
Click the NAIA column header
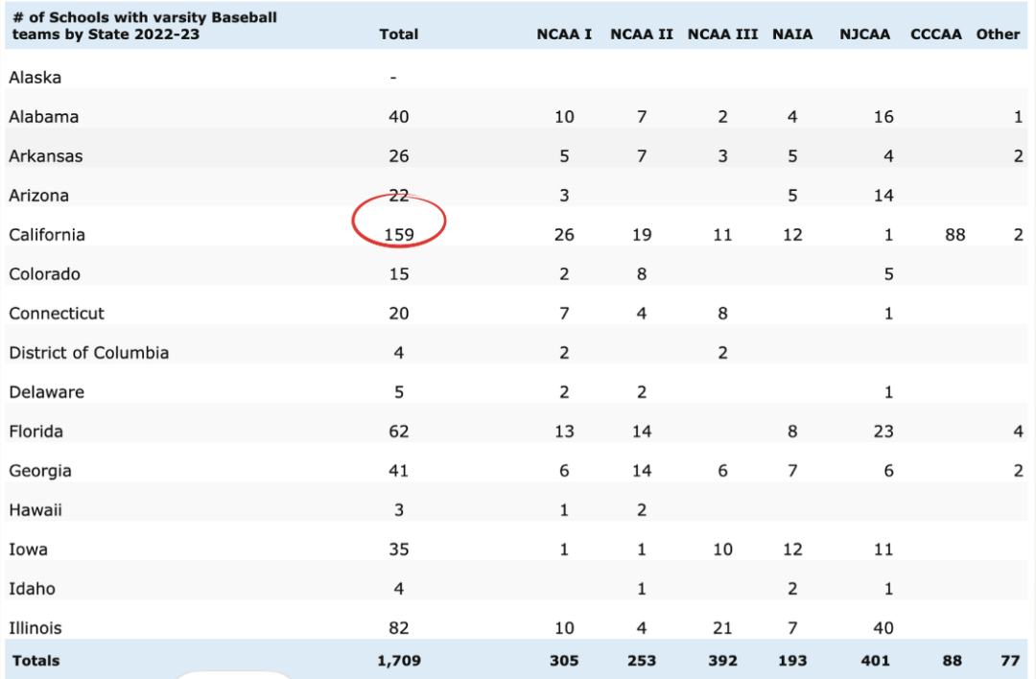792,35
